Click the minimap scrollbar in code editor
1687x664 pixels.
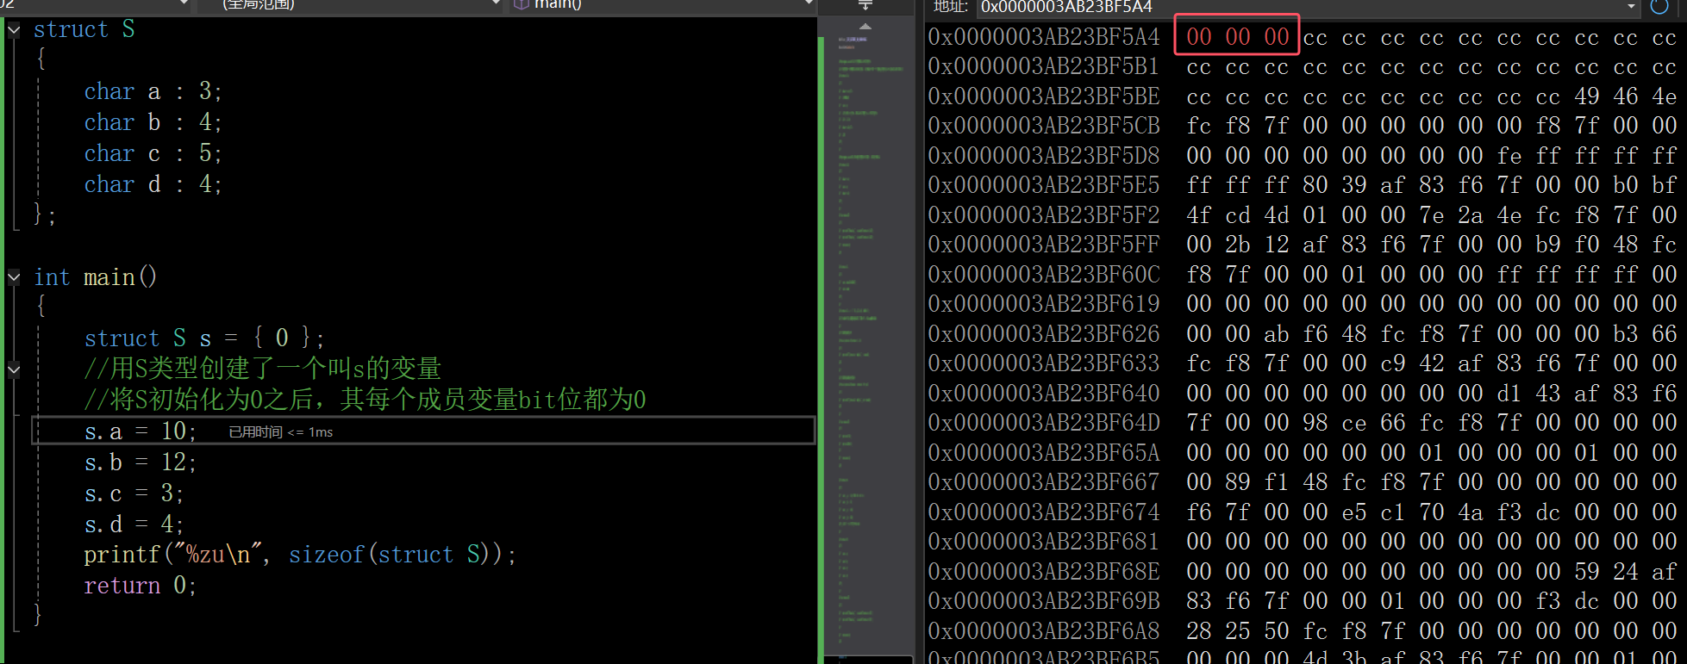865,344
